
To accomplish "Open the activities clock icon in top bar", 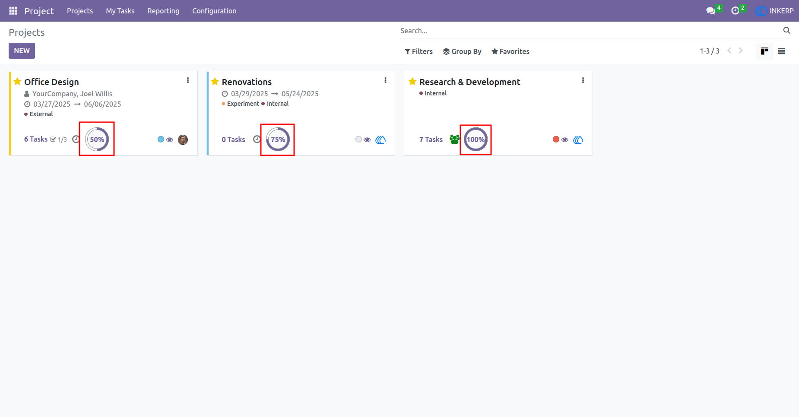I will 735,11.
